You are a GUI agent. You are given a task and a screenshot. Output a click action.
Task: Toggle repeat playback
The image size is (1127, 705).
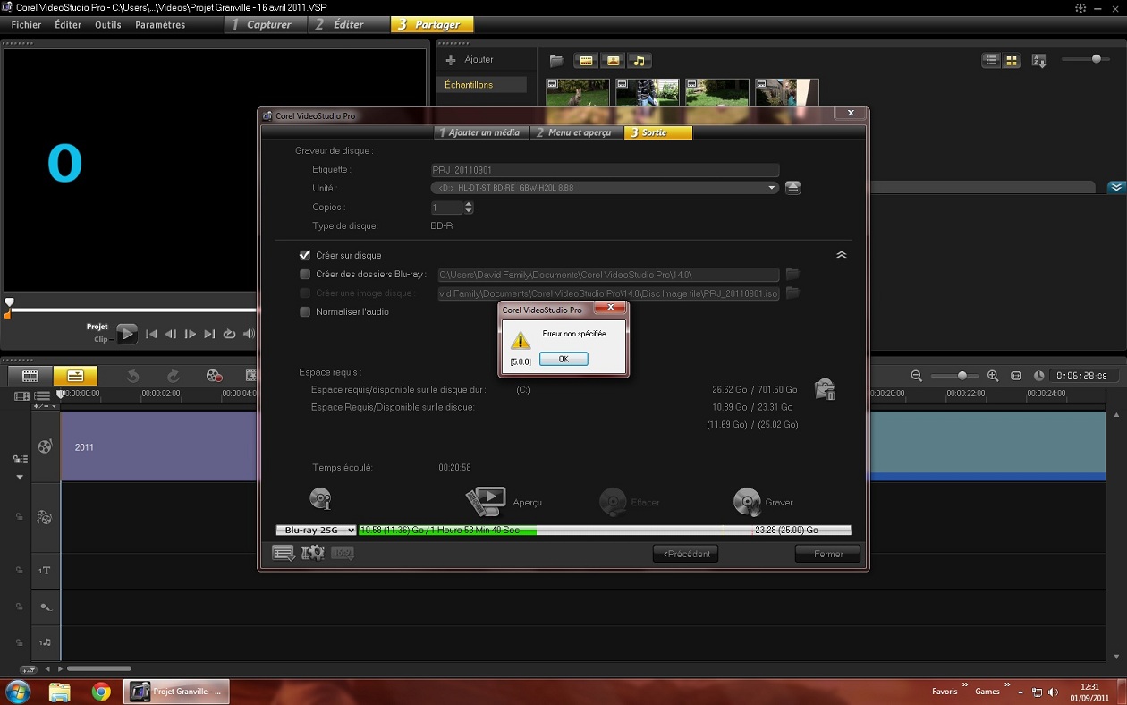(229, 334)
